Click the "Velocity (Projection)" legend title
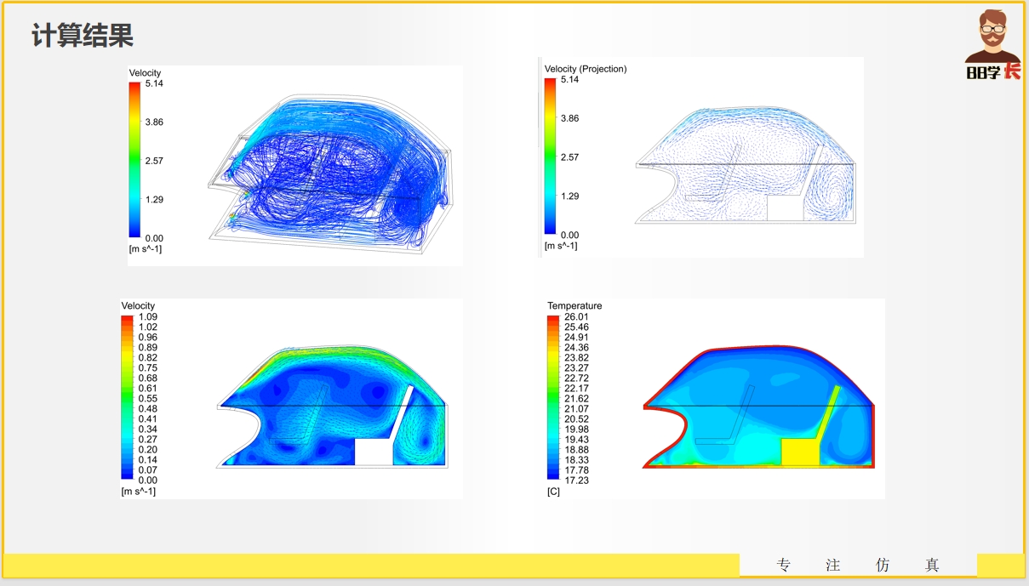 pyautogui.click(x=585, y=69)
